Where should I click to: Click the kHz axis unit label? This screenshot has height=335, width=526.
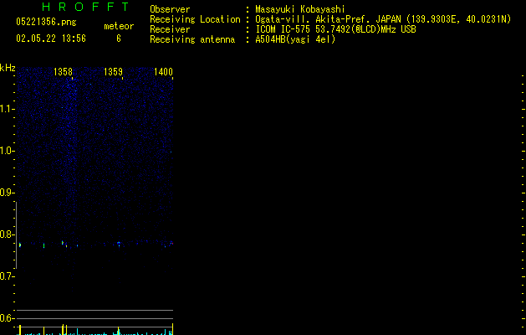[x=8, y=68]
